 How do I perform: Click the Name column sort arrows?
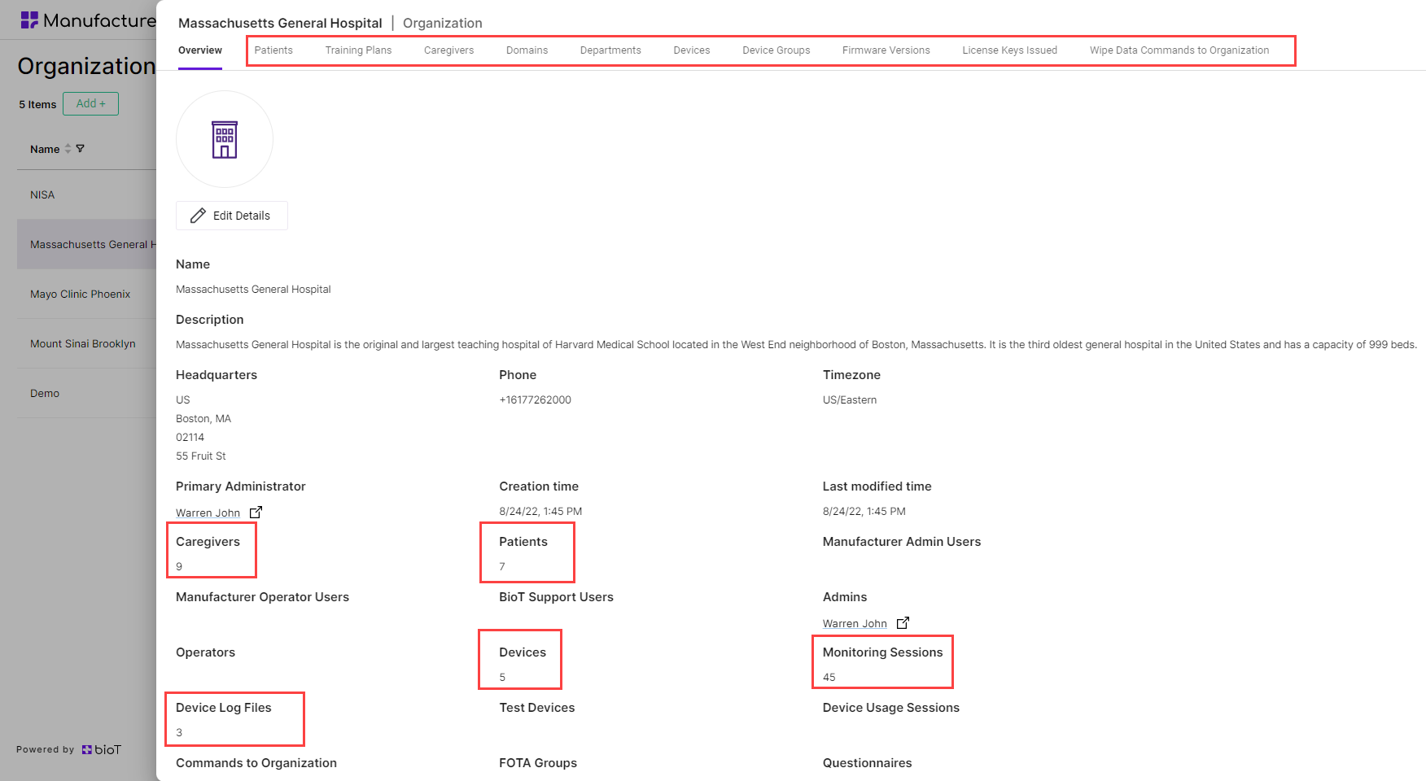68,149
